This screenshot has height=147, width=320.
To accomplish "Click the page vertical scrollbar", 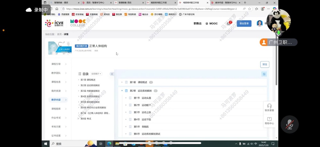I will click(x=276, y=64).
